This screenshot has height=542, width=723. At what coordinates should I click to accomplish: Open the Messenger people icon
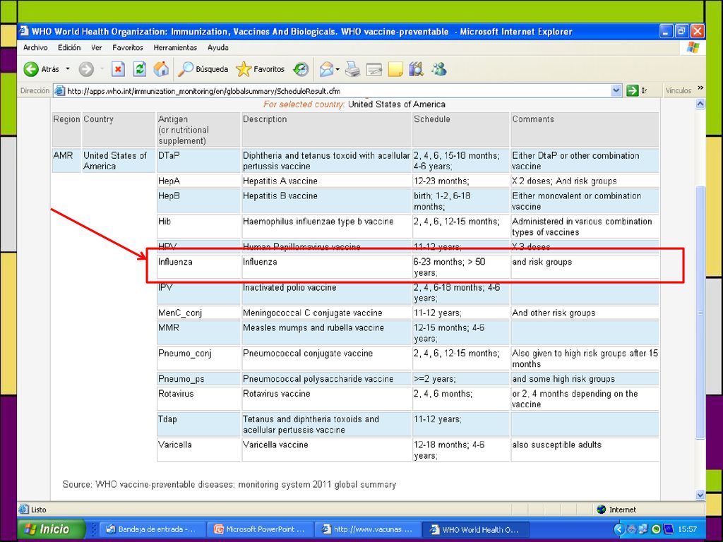[x=439, y=69]
